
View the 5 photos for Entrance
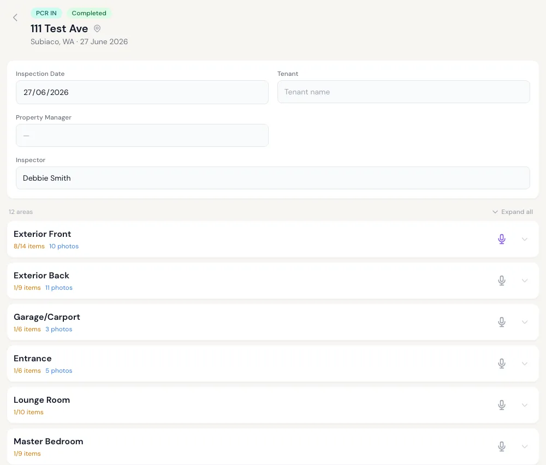(59, 371)
